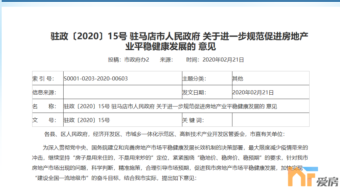The image size is (340, 189).
Task: Select index number S0001-0203-2020-00603
Action: (x=96, y=78)
